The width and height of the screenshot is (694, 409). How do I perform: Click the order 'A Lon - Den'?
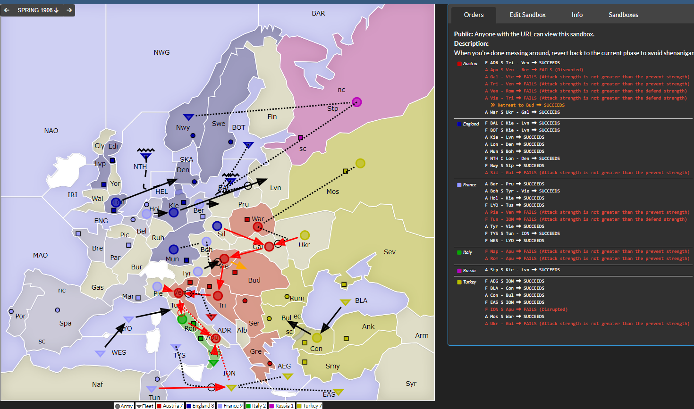pos(515,144)
